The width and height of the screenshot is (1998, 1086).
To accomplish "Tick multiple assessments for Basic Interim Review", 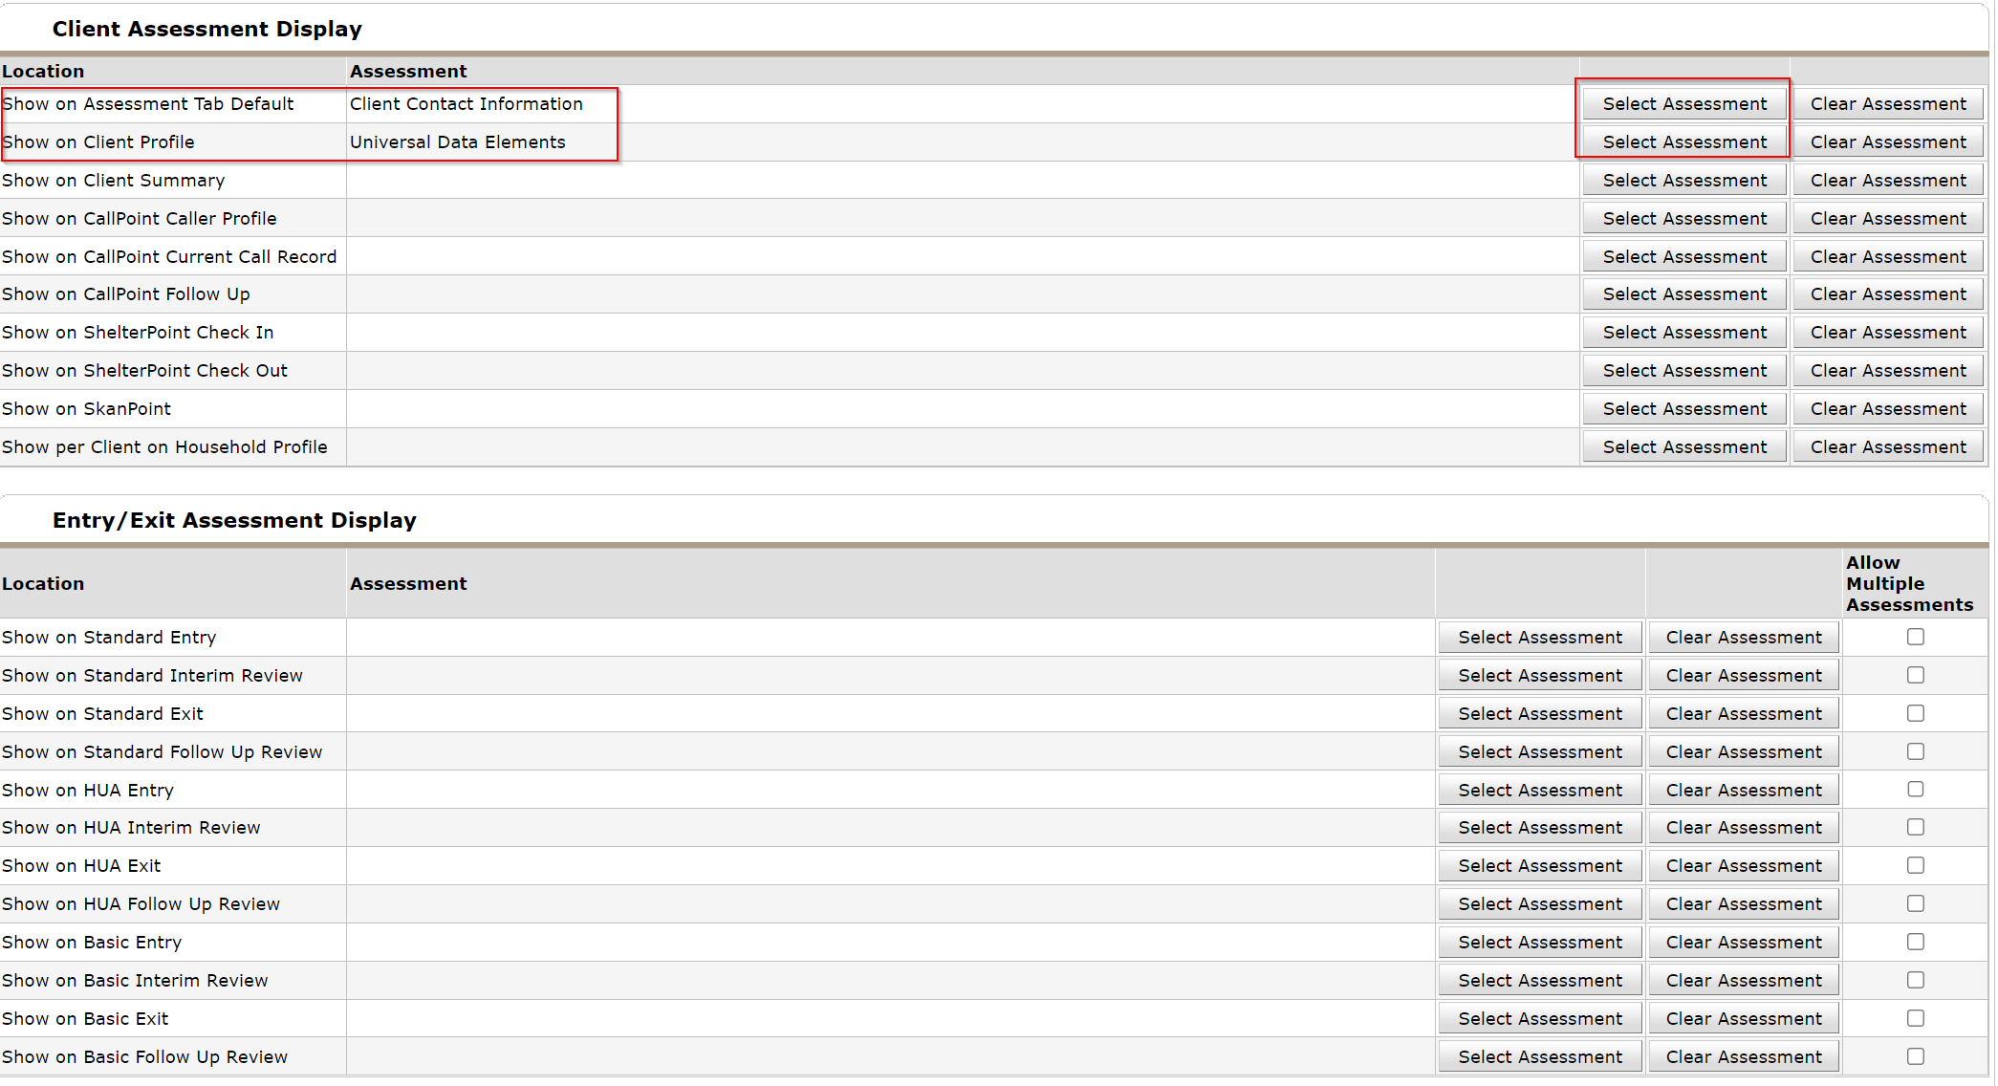I will coord(1915,980).
